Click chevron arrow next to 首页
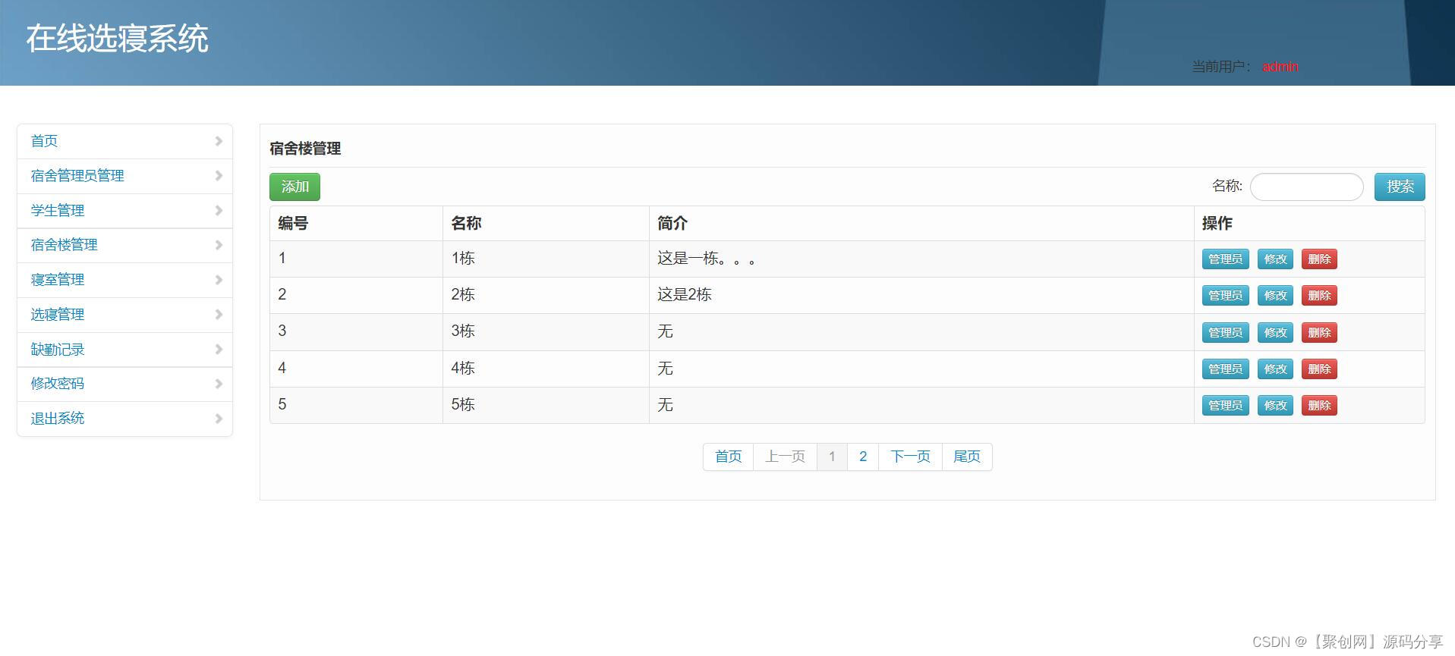This screenshot has height=656, width=1455. (x=219, y=141)
